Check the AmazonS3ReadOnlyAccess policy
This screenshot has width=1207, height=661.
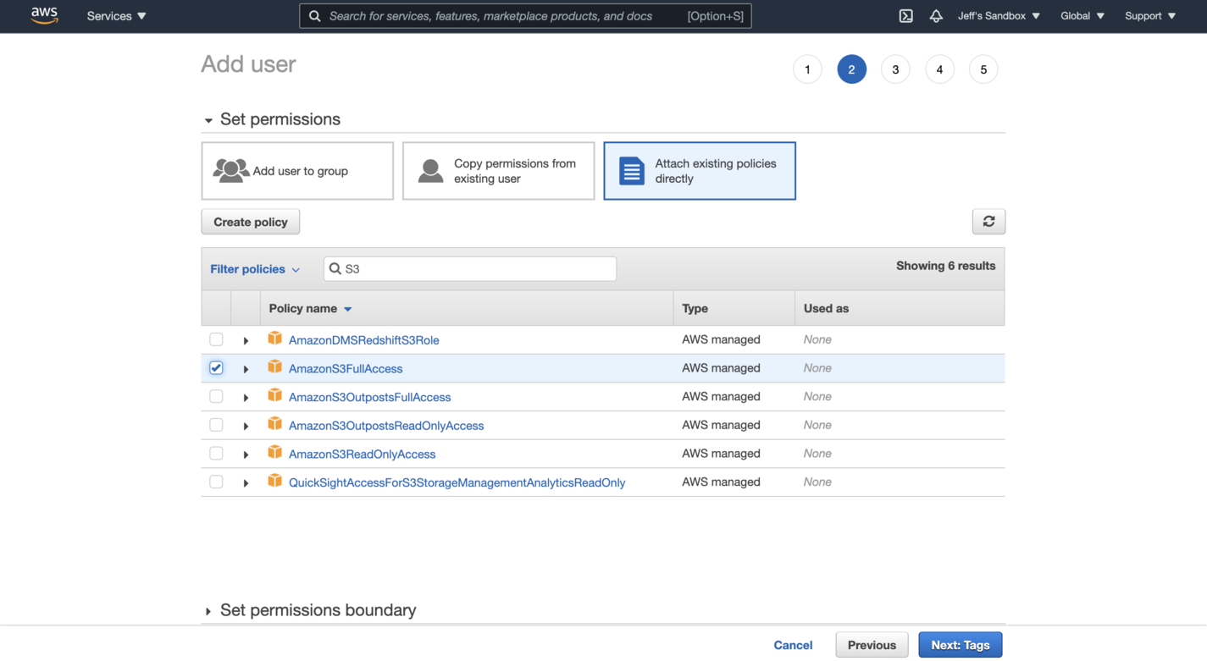(216, 453)
